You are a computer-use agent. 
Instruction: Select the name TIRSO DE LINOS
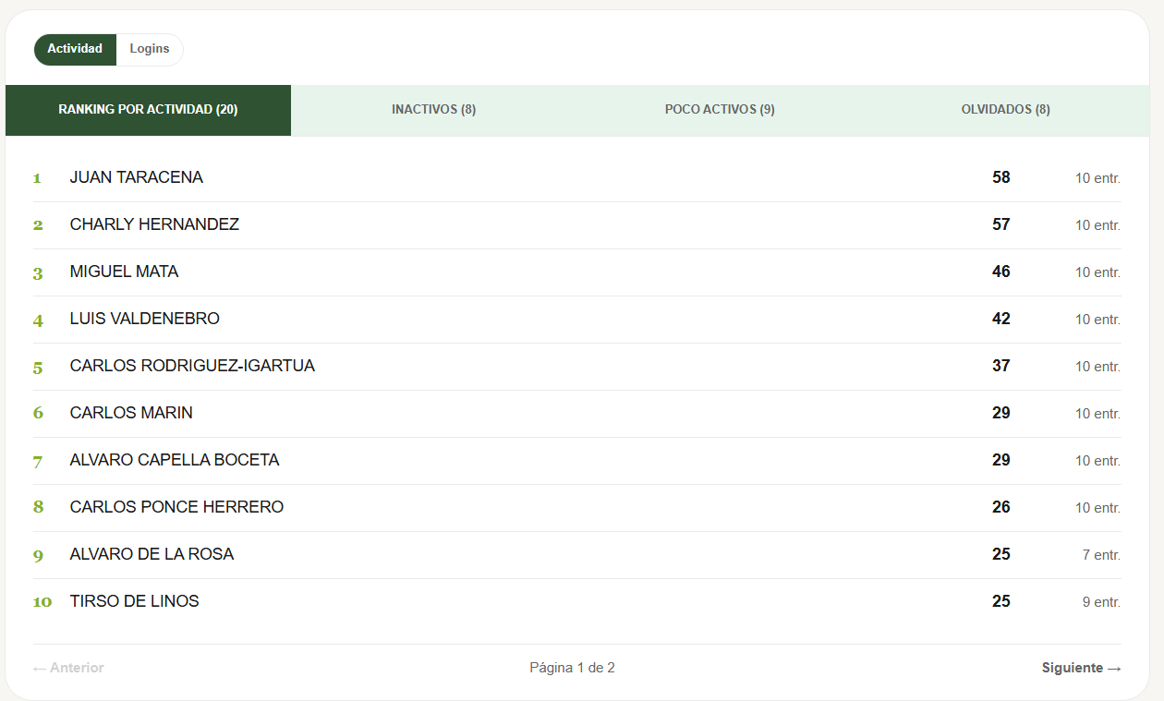(134, 601)
